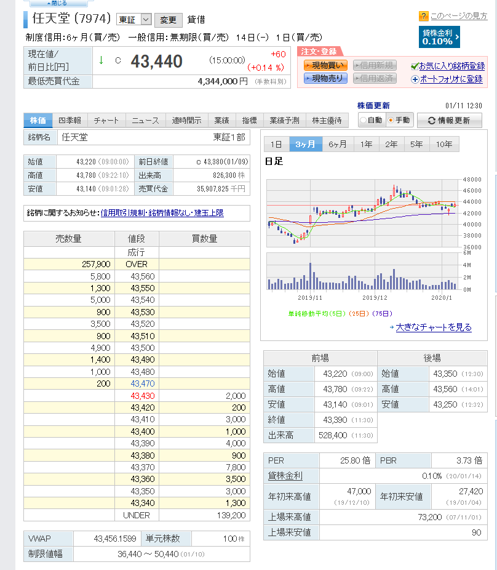The height and width of the screenshot is (570, 497).
Task: Click the UNDER row in order book
Action: (137, 515)
